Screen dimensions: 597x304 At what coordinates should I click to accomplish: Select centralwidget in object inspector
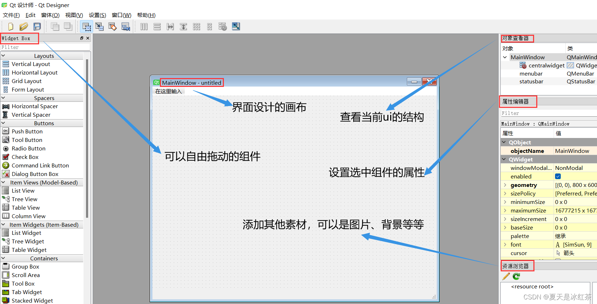(x=547, y=65)
